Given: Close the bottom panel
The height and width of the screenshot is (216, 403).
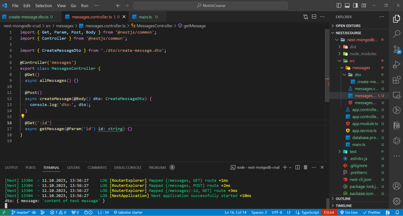Looking at the screenshot, I should coord(322,168).
